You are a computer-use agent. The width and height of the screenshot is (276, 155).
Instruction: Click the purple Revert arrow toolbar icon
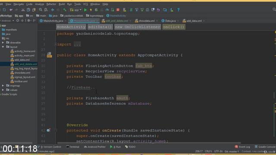[x=158, y=10]
